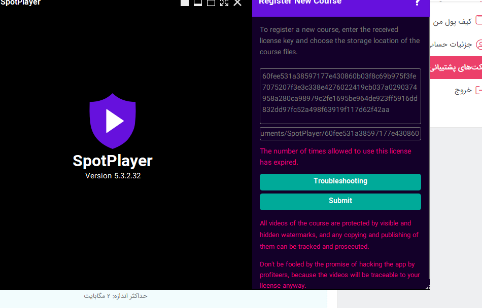Viewport: 482px width, 308px height.
Task: Toggle fullscreen with the expand arrows icon
Action: pos(224,3)
